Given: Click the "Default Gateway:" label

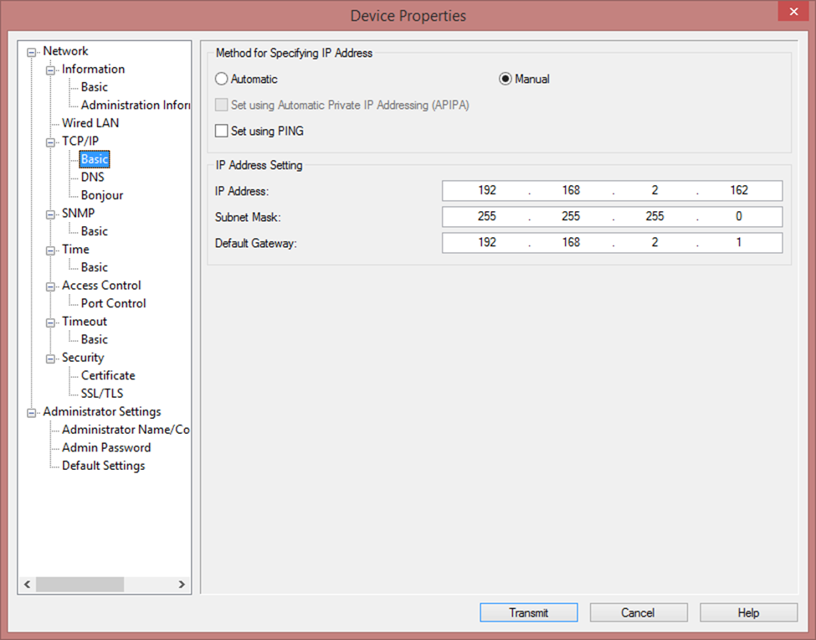Looking at the screenshot, I should click(x=255, y=243).
